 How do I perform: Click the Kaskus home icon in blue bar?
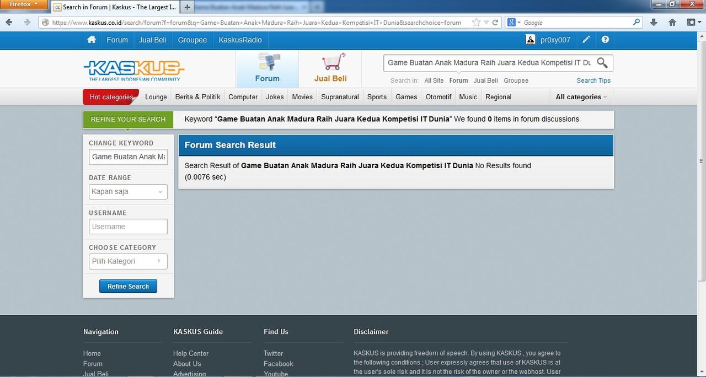coord(92,40)
